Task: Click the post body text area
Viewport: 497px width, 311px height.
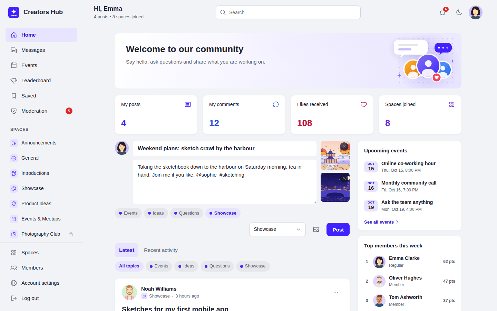Action: (x=225, y=182)
